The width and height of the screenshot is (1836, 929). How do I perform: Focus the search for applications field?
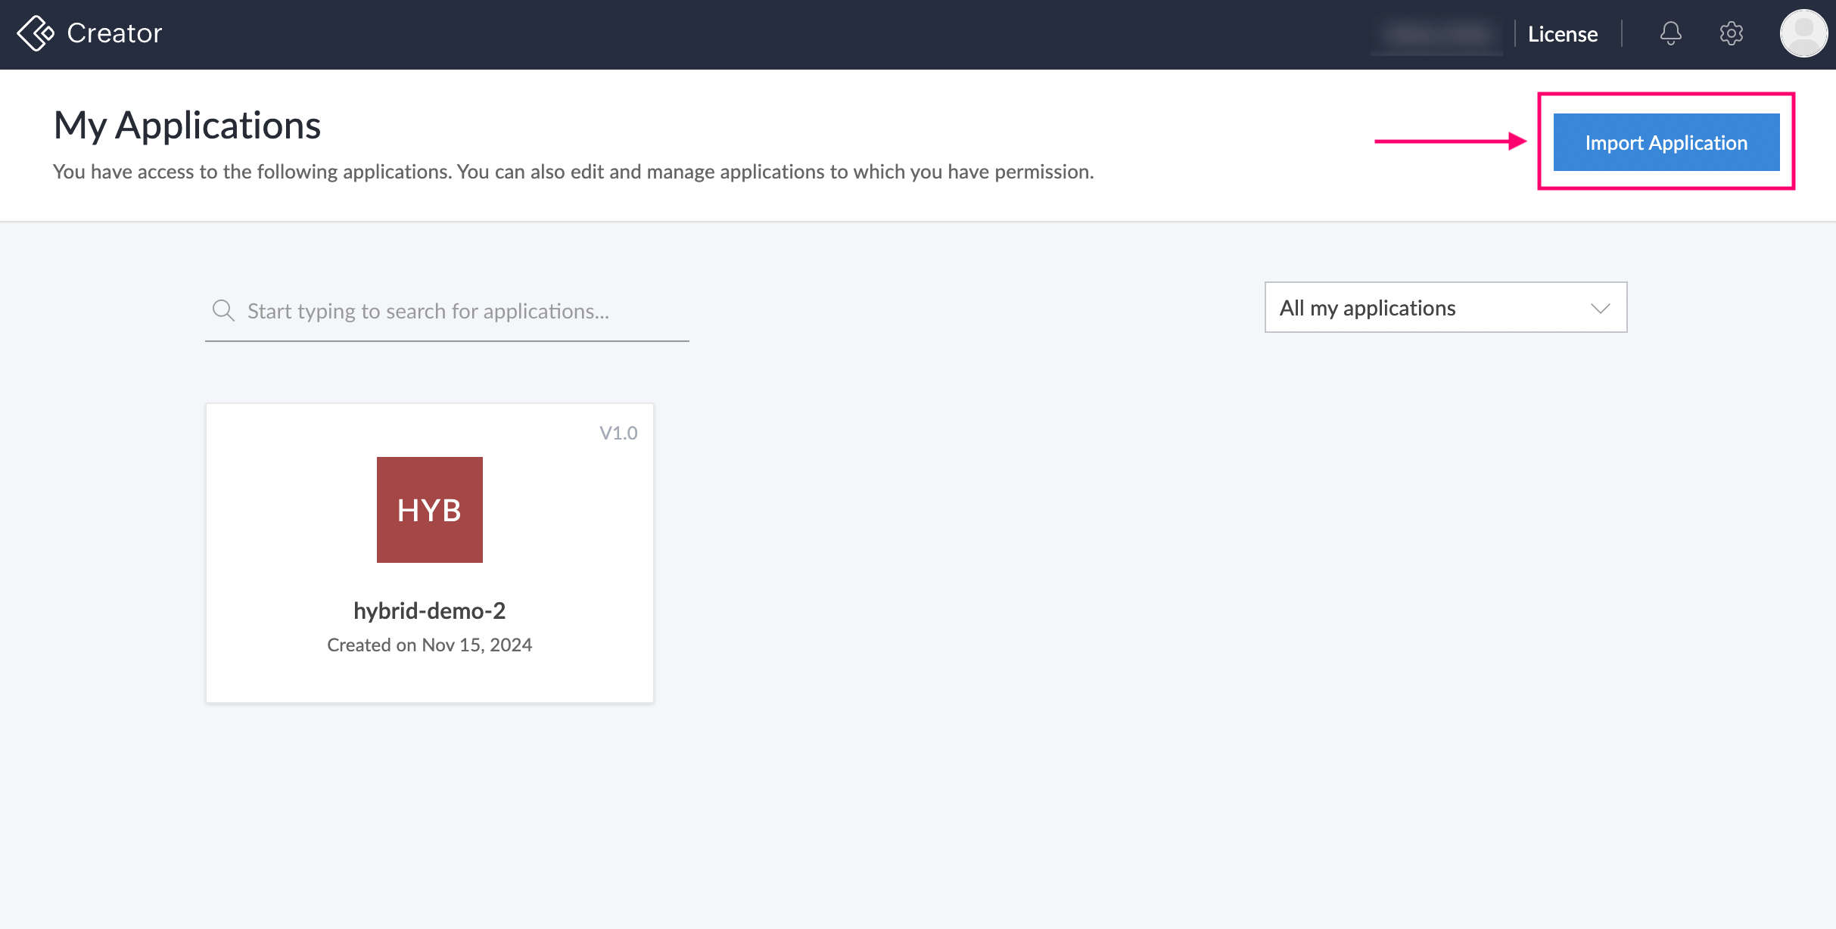454,311
